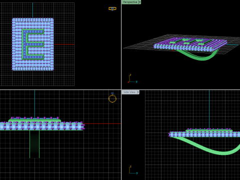The width and height of the screenshot is (240, 180).
Task: Click the Perspective viewport title label
Action: tap(130, 2)
